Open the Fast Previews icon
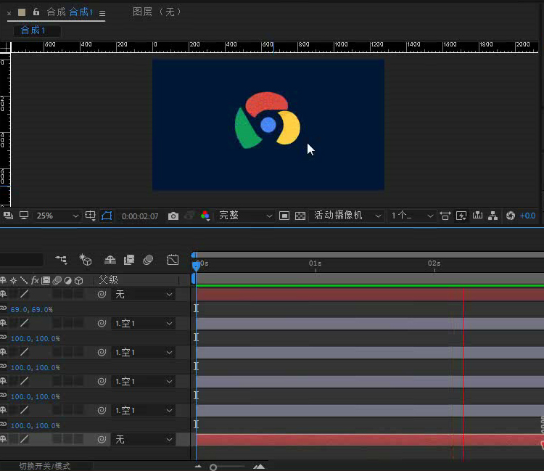544x471 pixels. coord(461,216)
